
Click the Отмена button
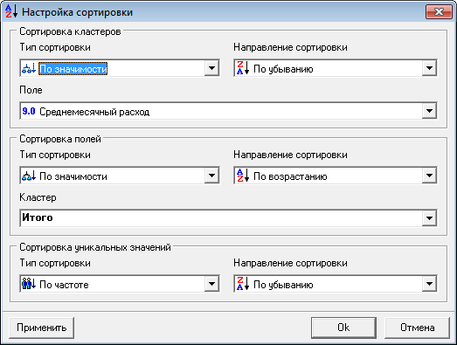click(x=417, y=328)
